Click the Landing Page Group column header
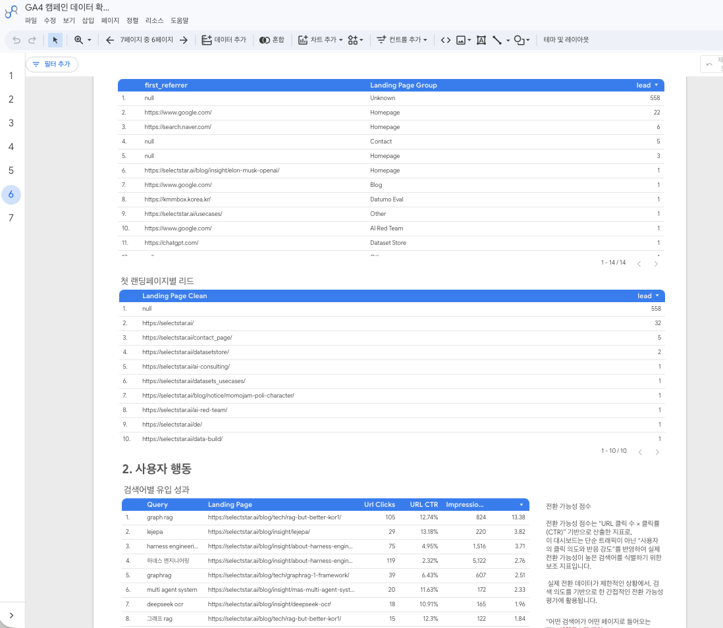 [404, 85]
